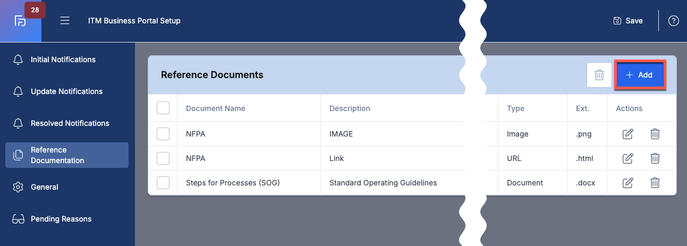Edit the NFPA image document row
The width and height of the screenshot is (687, 246).
click(627, 134)
